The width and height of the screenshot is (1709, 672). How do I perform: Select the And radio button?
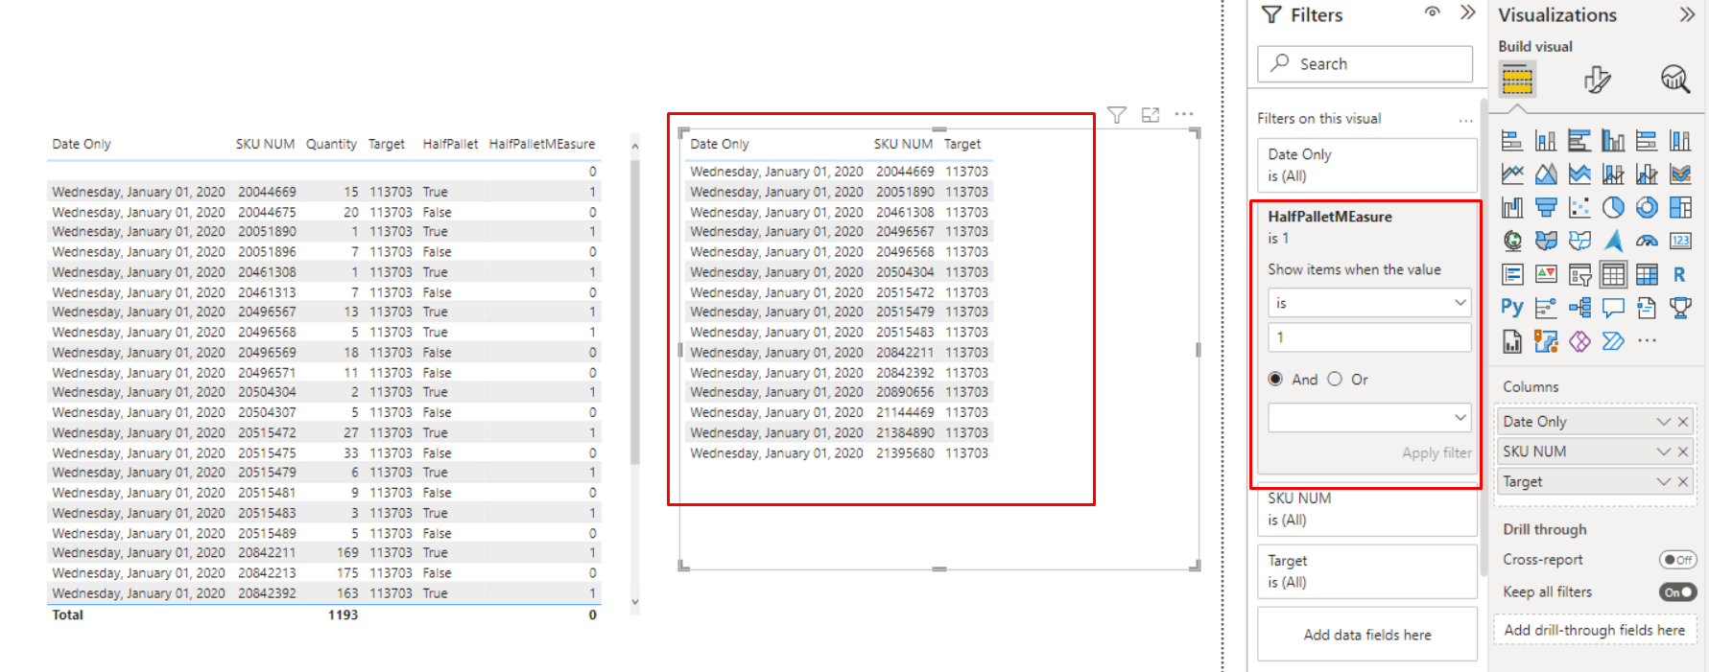point(1275,379)
